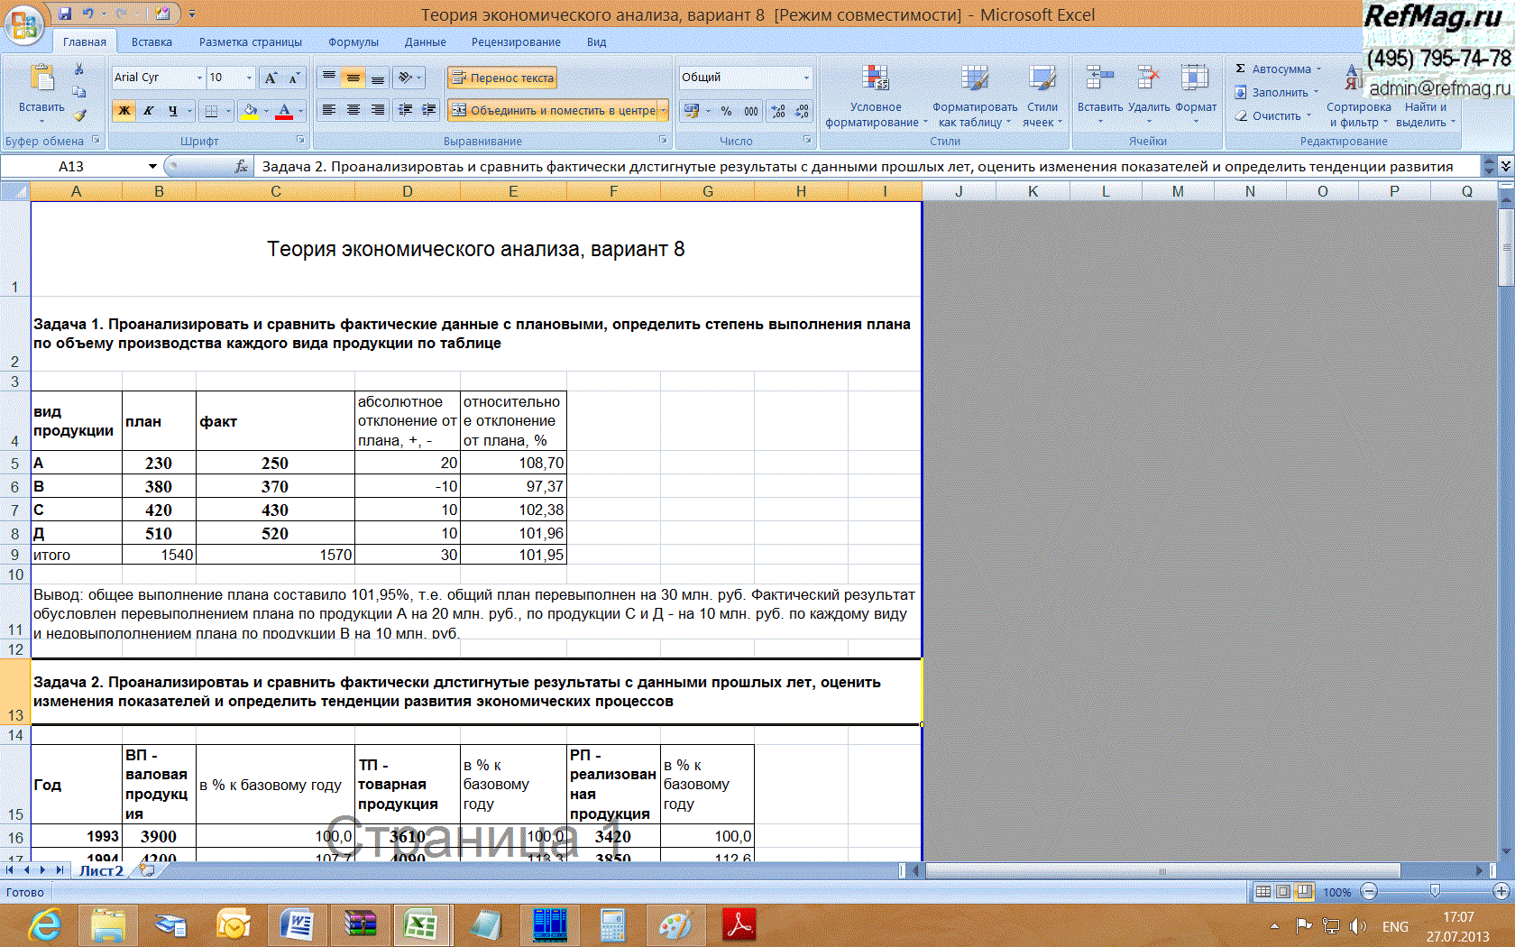Image resolution: width=1515 pixels, height=947 pixels.
Task: Click the yellow fill color swatch button
Action: pos(251,111)
